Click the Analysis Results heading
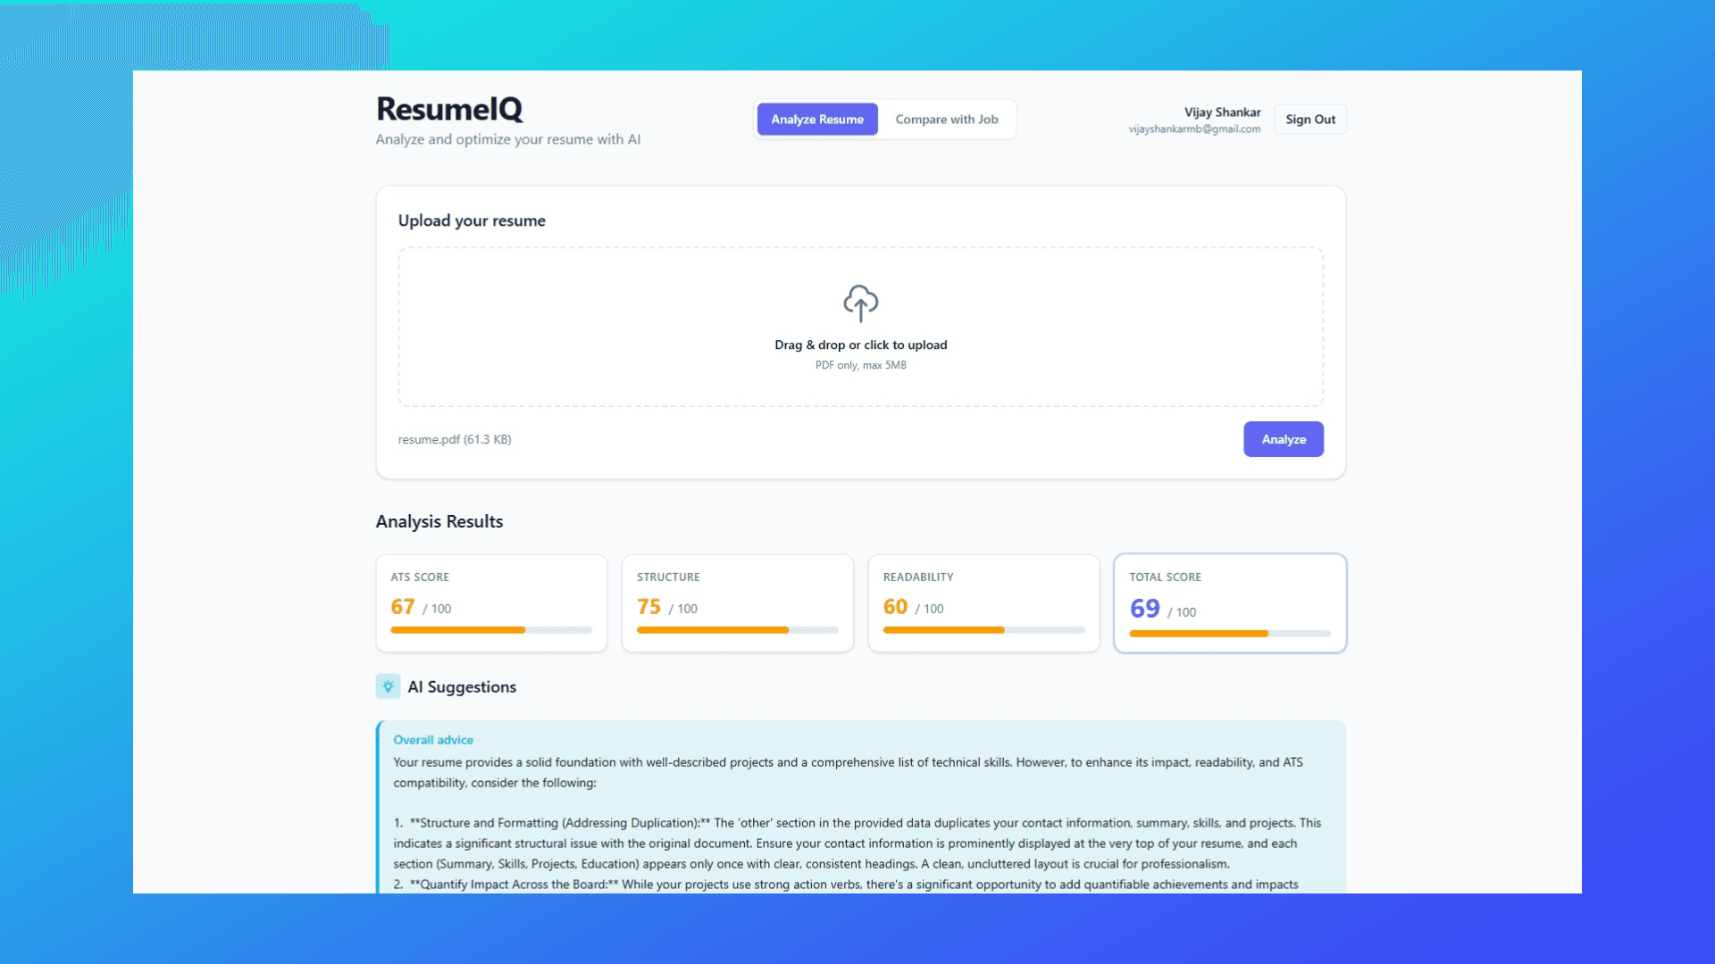 pos(439,521)
